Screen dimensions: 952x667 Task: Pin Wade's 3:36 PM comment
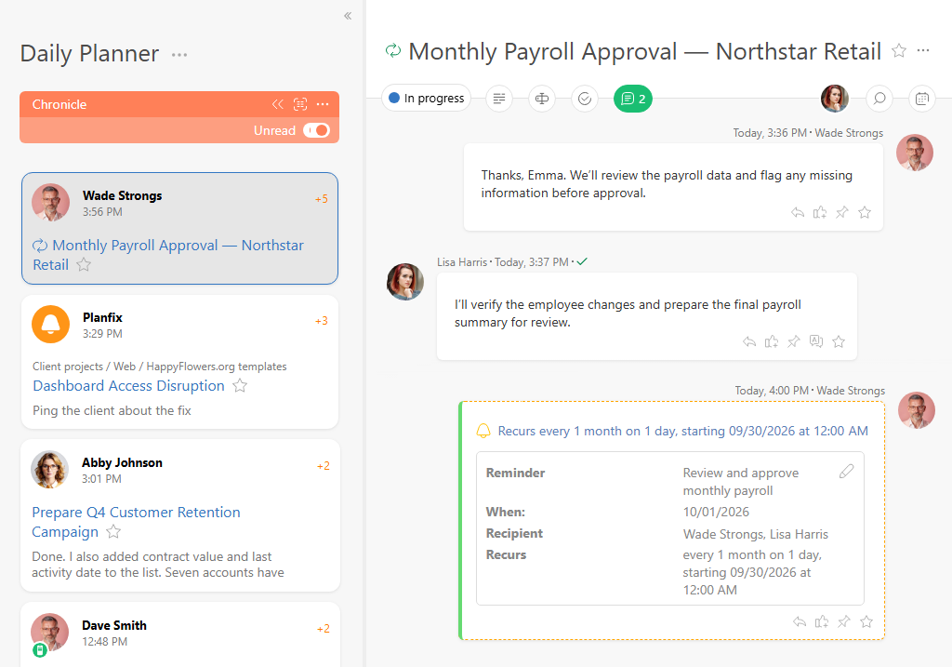click(842, 212)
